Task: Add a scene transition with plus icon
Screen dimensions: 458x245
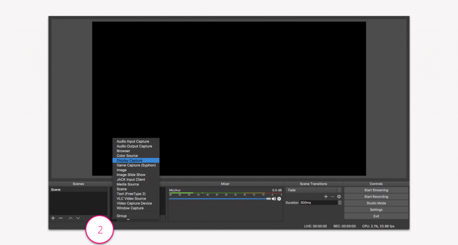Action: click(326, 197)
